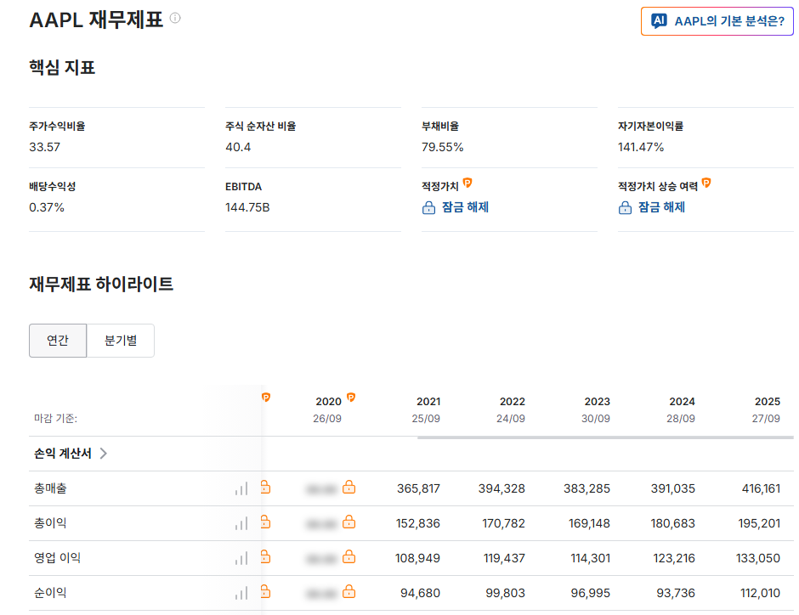799x615 pixels.
Task: Click 2025 영업 이익 value 133,050
Action: click(x=758, y=558)
